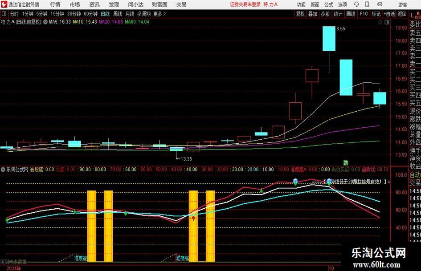This screenshot has width=421, height=271.
Task: Click the 统计 statistics toolbar button
Action: (x=338, y=14)
